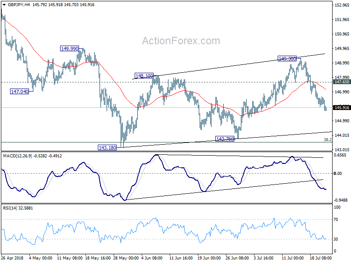
Task: Click the MACD -0.9488 scale value
Action: [340, 200]
